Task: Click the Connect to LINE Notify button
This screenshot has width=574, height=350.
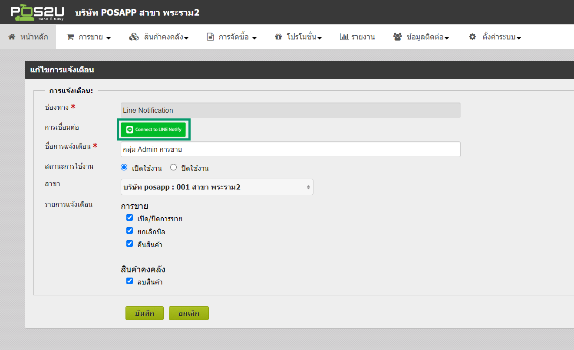Action: click(x=153, y=130)
